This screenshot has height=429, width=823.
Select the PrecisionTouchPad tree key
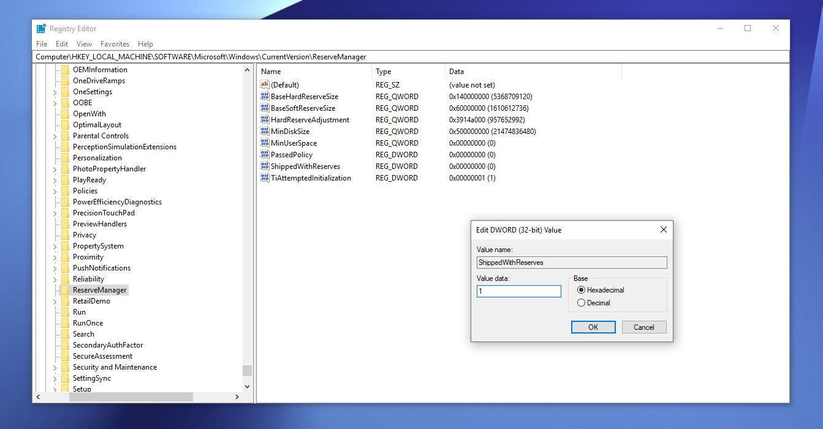tap(104, 213)
